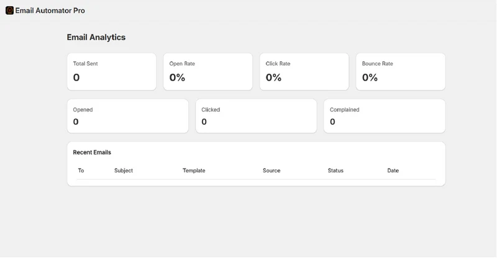
Task: Select the Clicked metric label
Action: click(x=211, y=110)
